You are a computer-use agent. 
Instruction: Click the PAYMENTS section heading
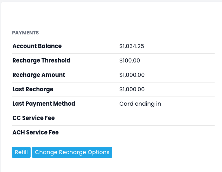(25, 33)
